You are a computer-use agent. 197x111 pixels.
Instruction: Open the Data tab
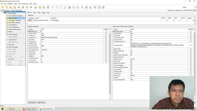point(34,13)
